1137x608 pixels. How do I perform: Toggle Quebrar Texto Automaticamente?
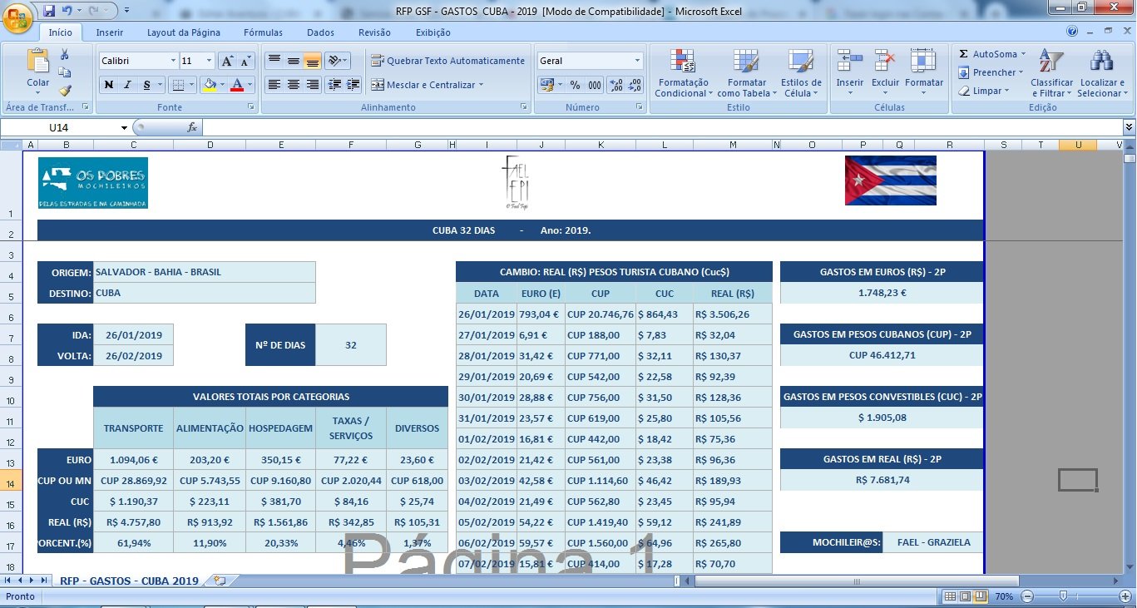coord(447,61)
